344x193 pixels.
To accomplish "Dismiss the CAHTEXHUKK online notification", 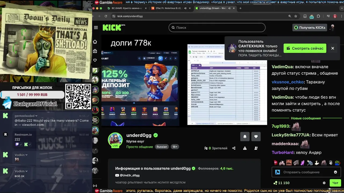I will point(333,48).
